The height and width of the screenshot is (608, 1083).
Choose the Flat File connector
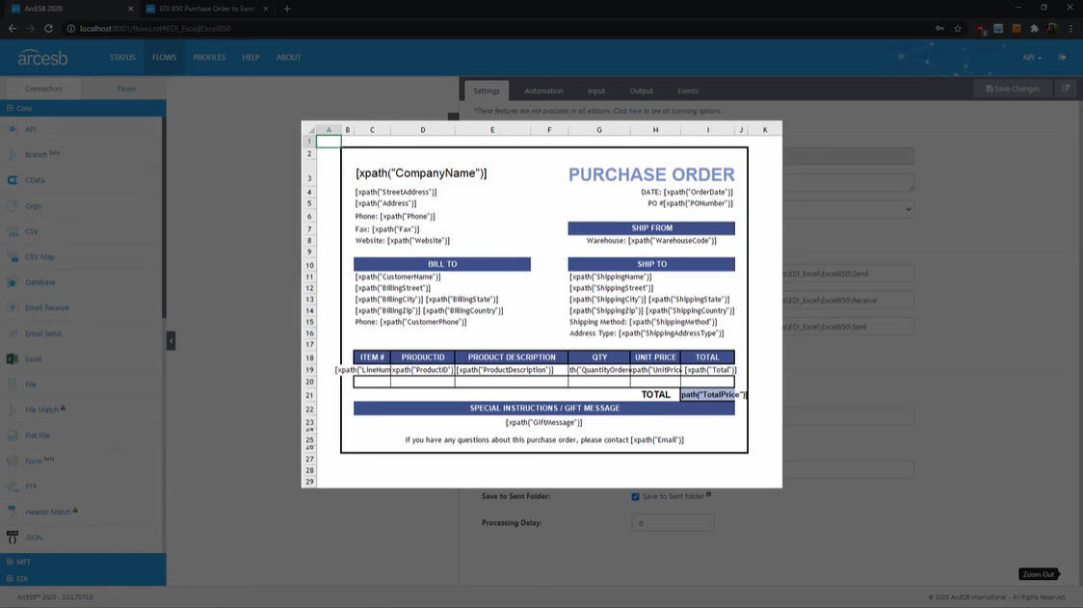38,436
